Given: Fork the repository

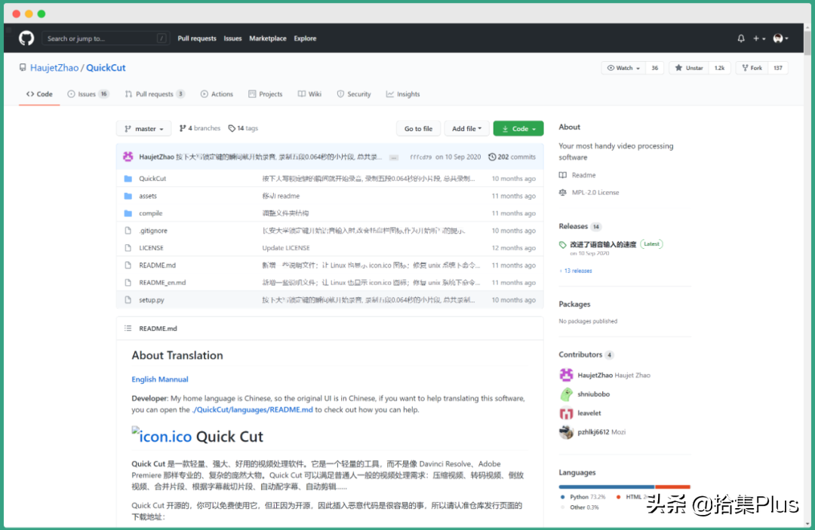Looking at the screenshot, I should [x=752, y=68].
